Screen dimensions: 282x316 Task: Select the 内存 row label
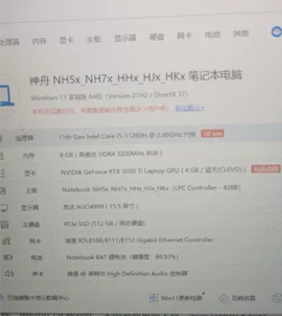[29, 156]
